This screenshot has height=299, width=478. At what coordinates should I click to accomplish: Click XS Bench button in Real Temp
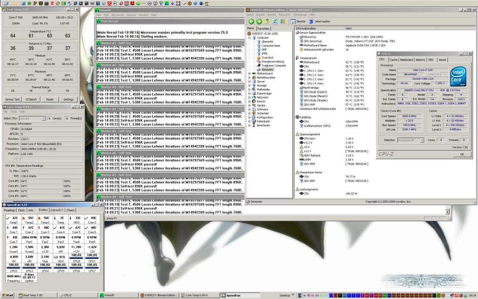(x=31, y=99)
